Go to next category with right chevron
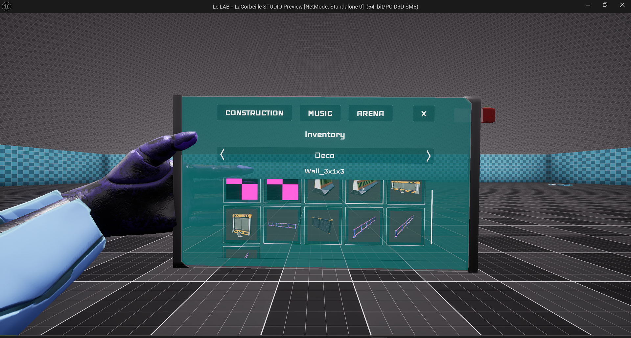631x338 pixels. coord(428,156)
